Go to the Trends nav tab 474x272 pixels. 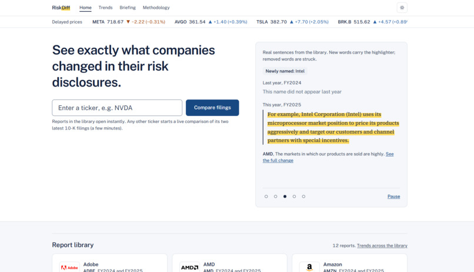pos(105,8)
